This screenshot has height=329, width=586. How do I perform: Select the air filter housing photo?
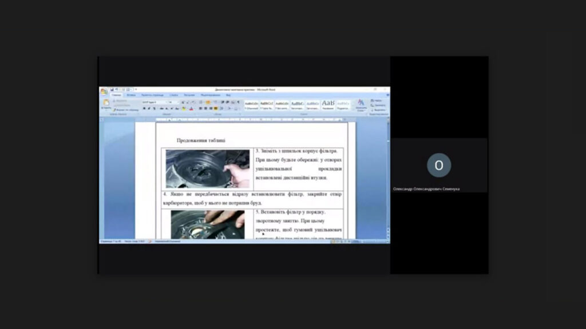tap(207, 169)
